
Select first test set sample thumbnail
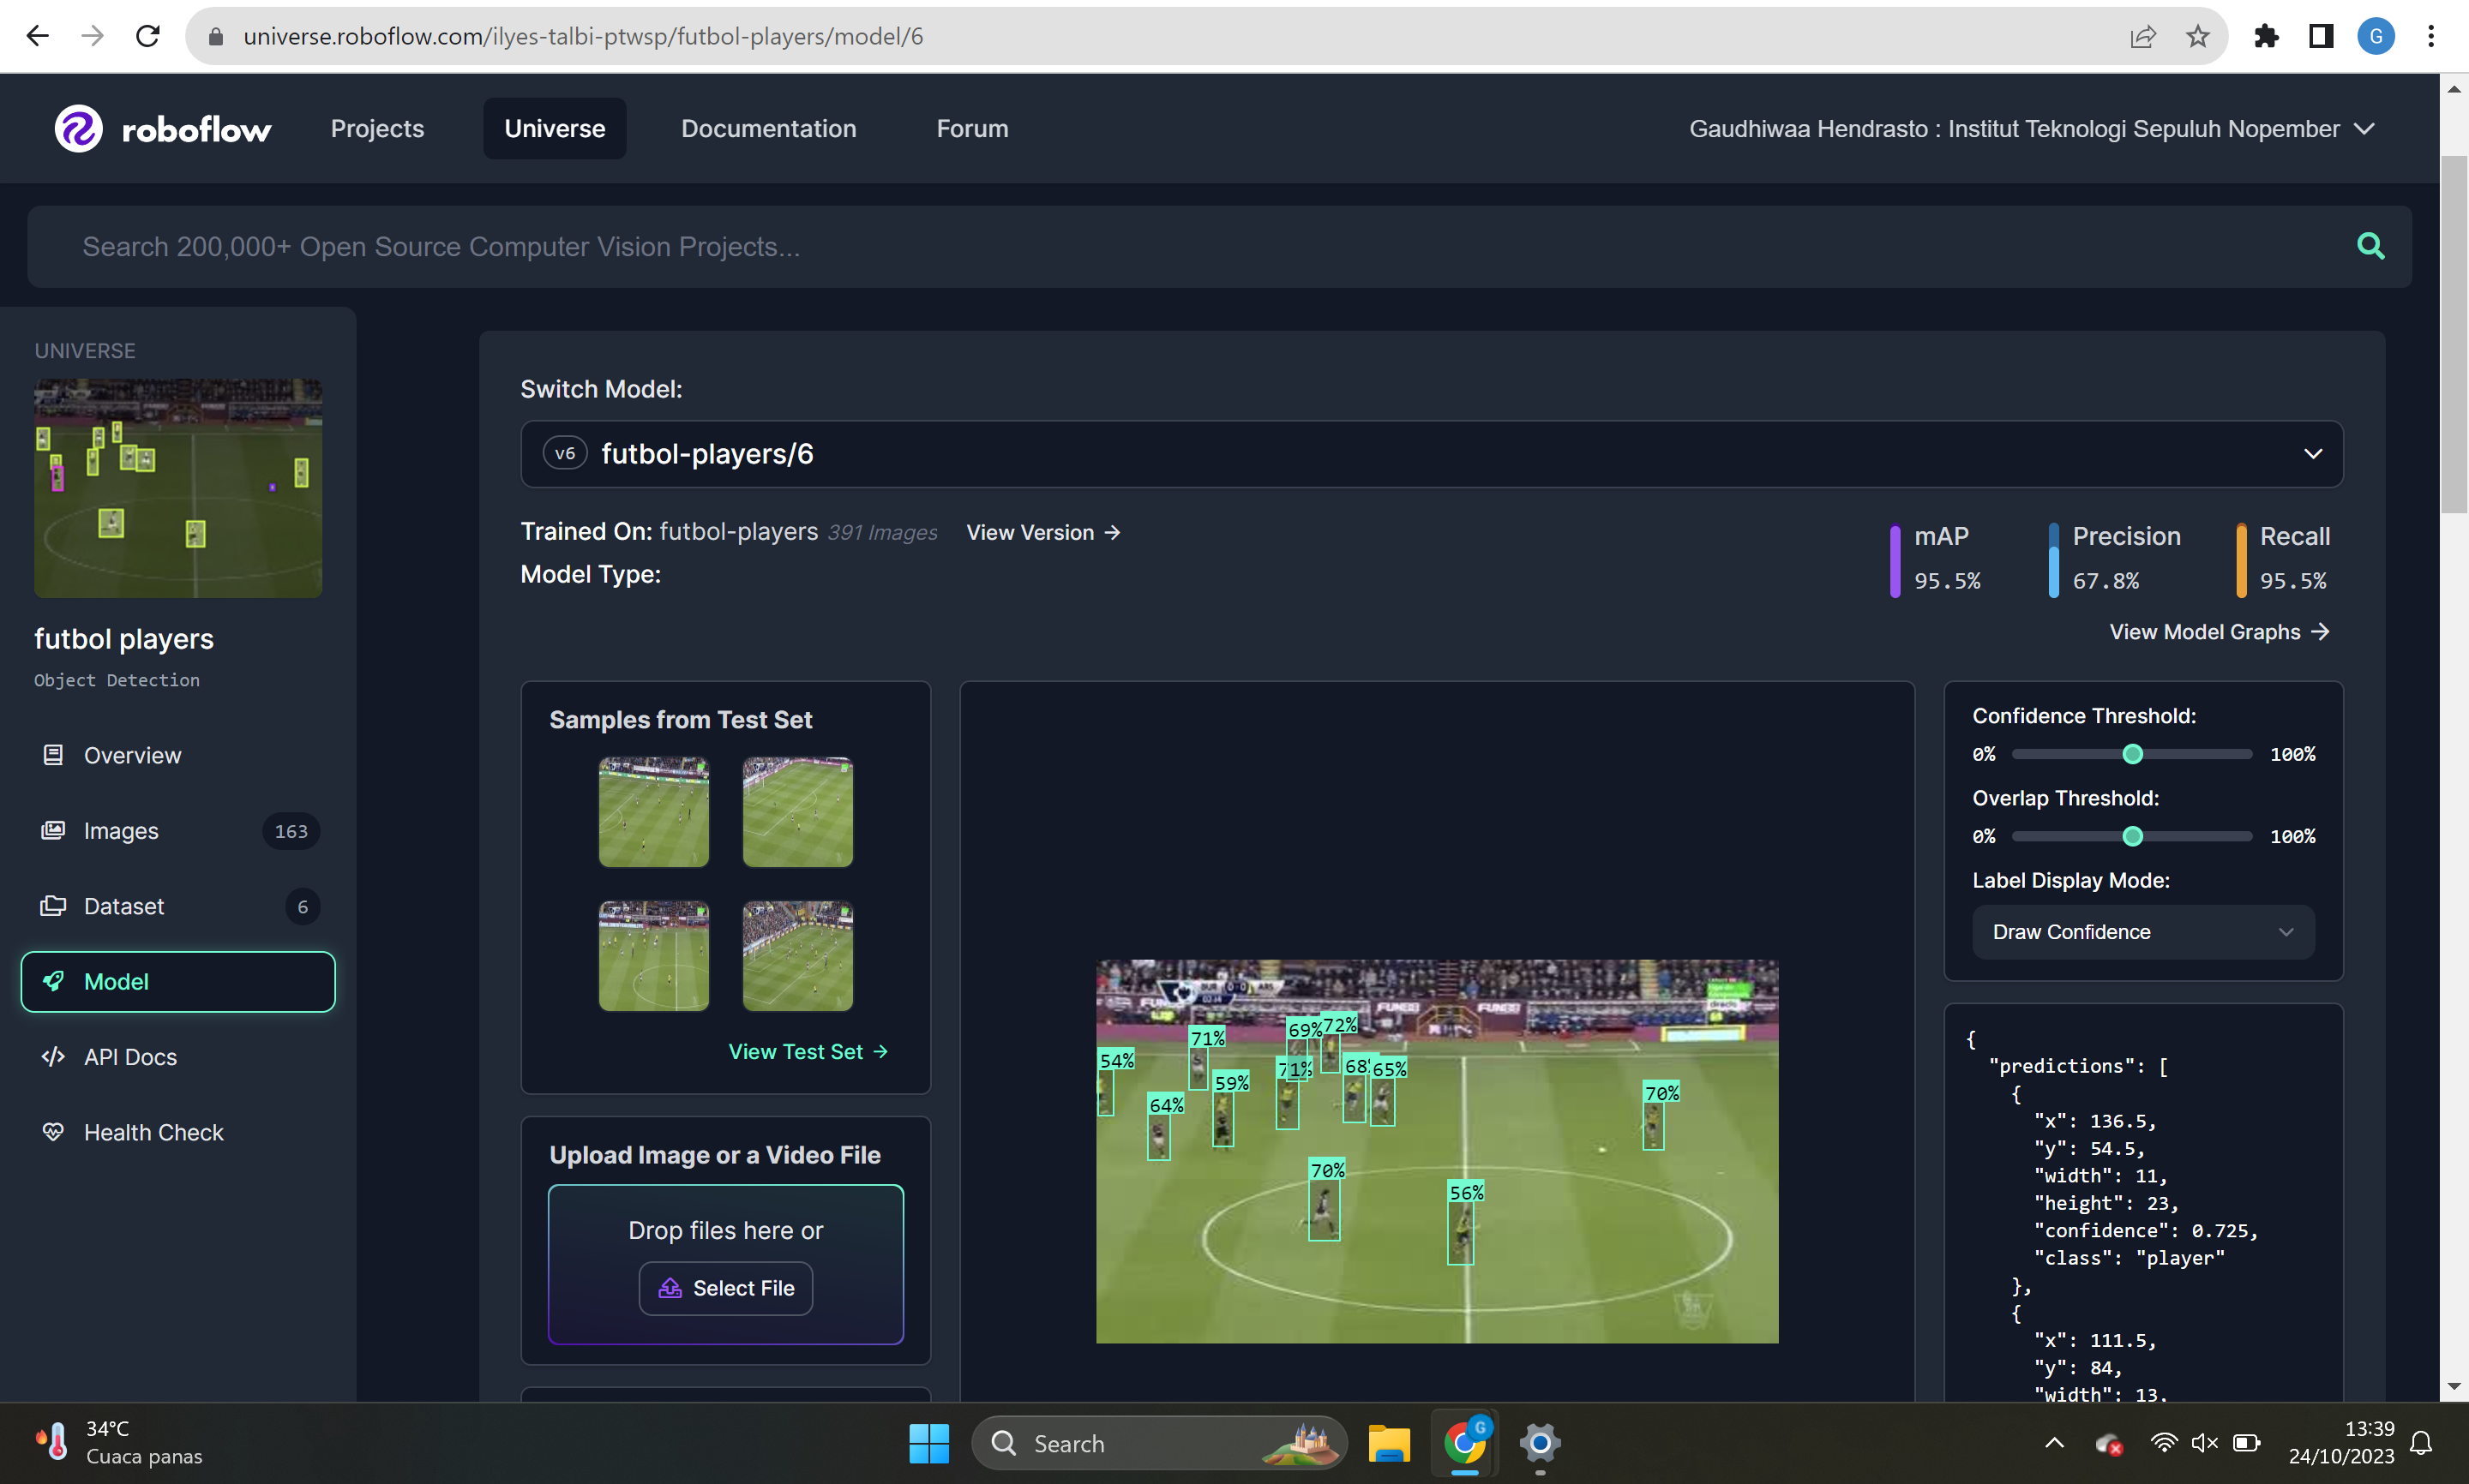tap(653, 812)
